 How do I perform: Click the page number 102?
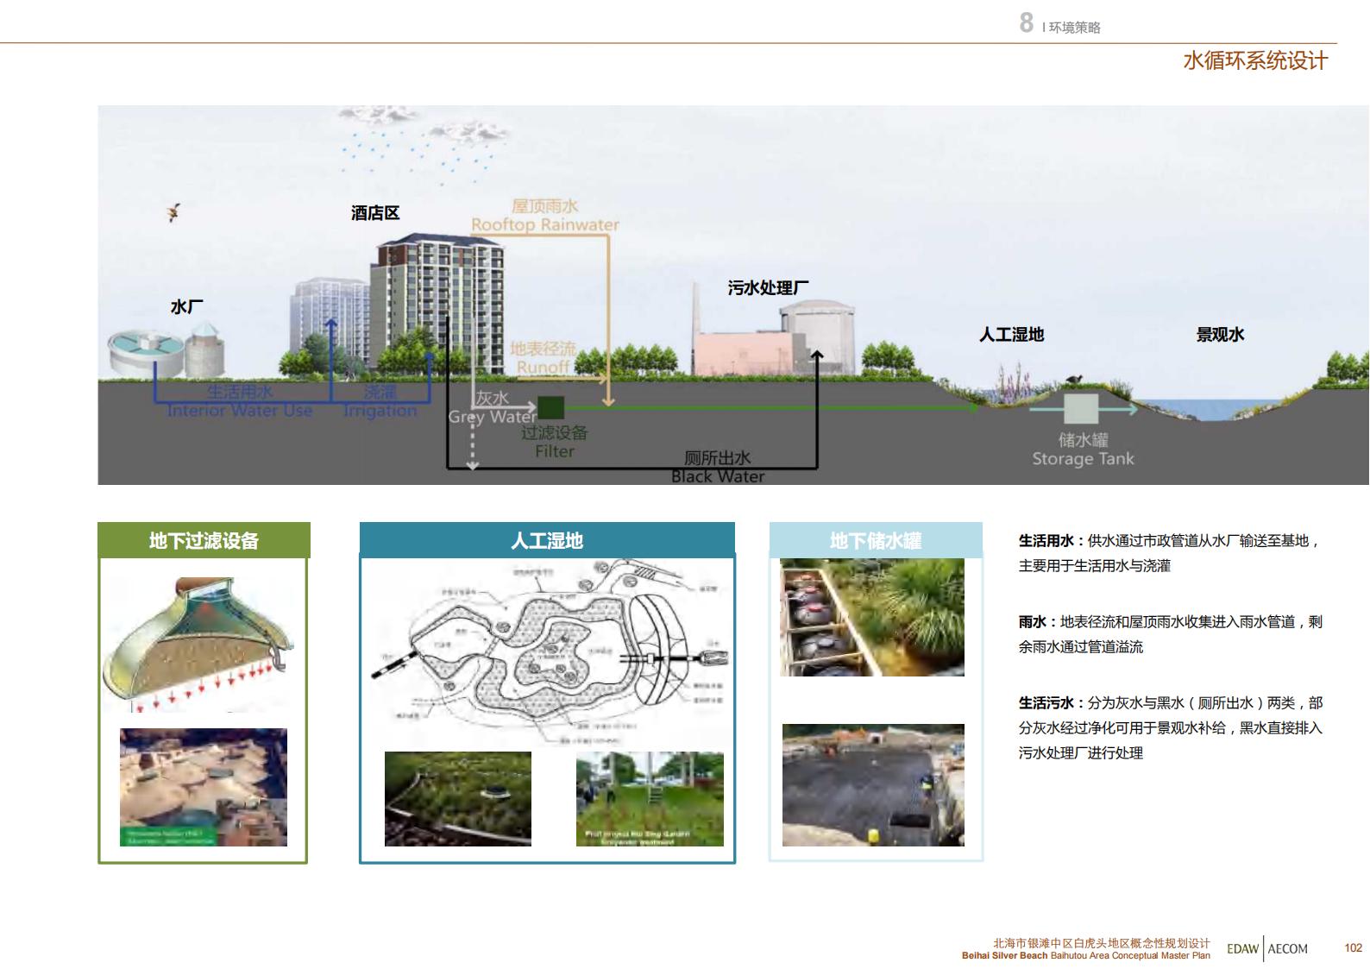(x=1353, y=947)
